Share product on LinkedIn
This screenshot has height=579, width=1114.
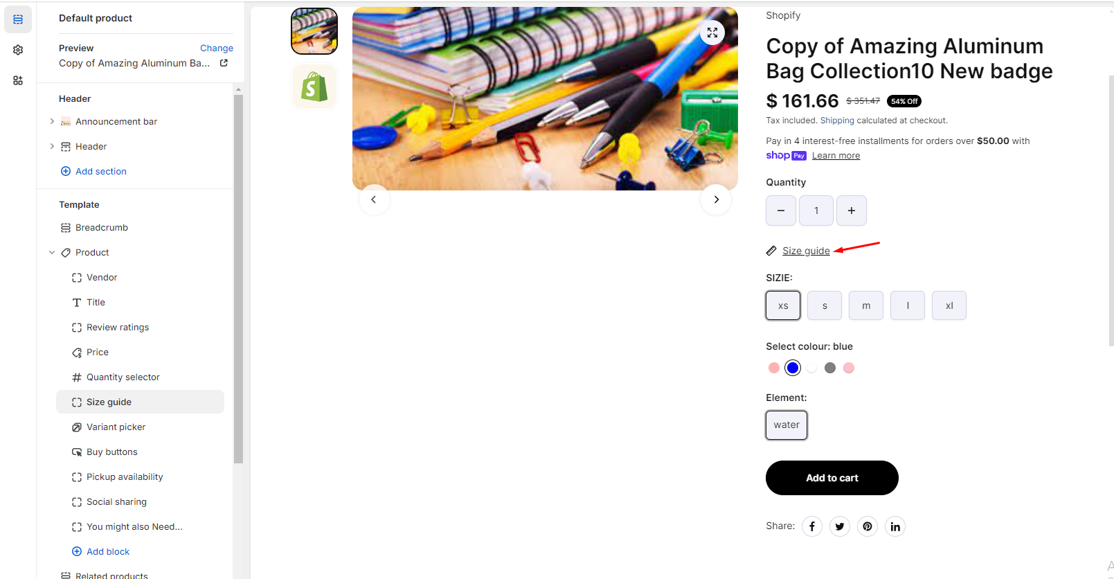pos(895,526)
